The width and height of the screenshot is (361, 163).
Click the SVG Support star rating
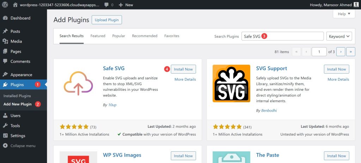[227, 127]
